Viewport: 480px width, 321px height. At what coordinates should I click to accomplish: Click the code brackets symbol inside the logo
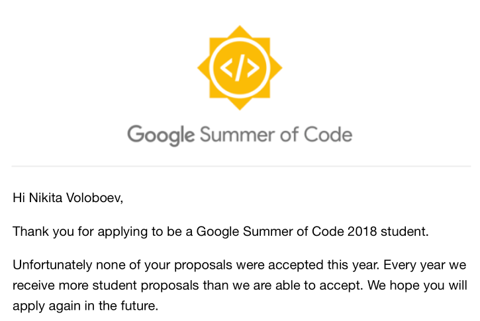240,67
